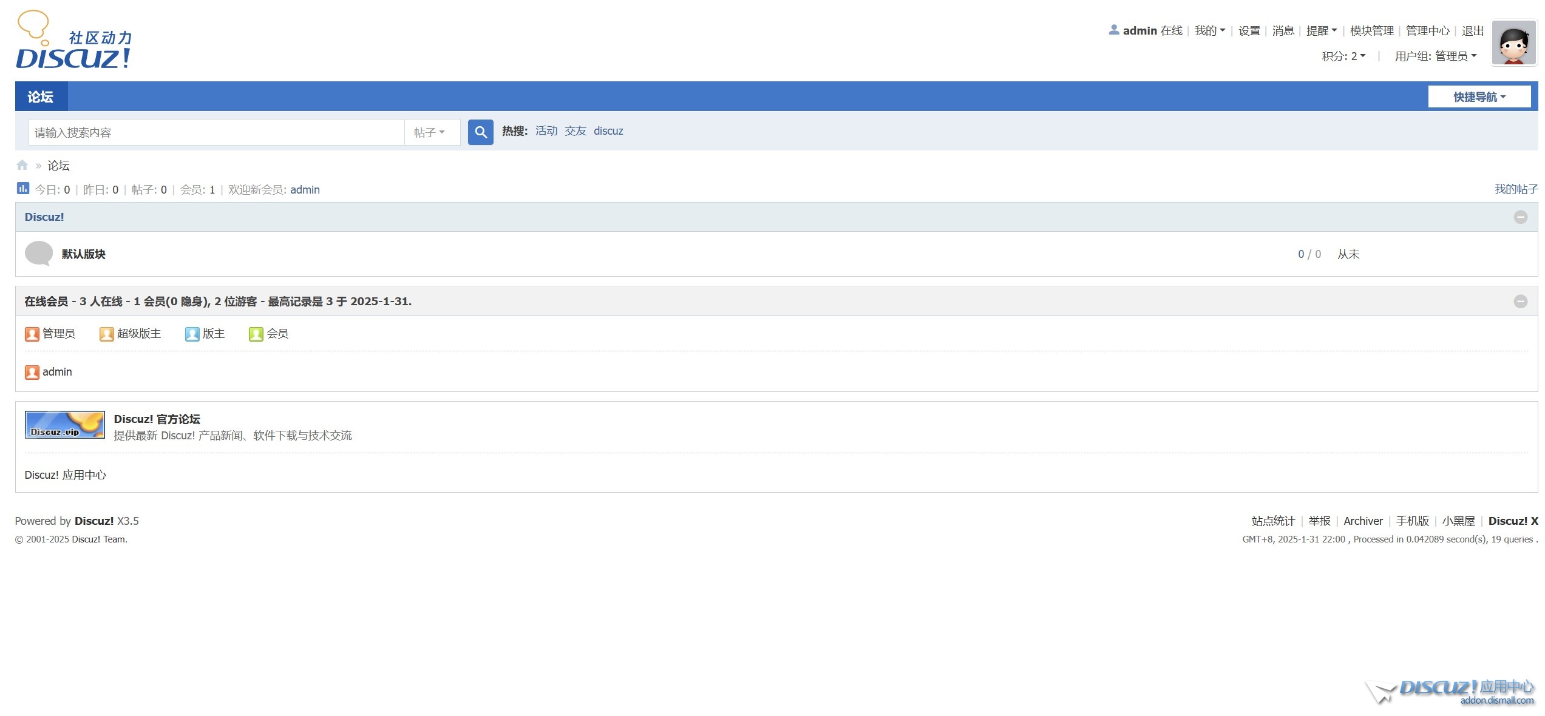Open the 提醒 dropdown menu

click(x=1322, y=30)
